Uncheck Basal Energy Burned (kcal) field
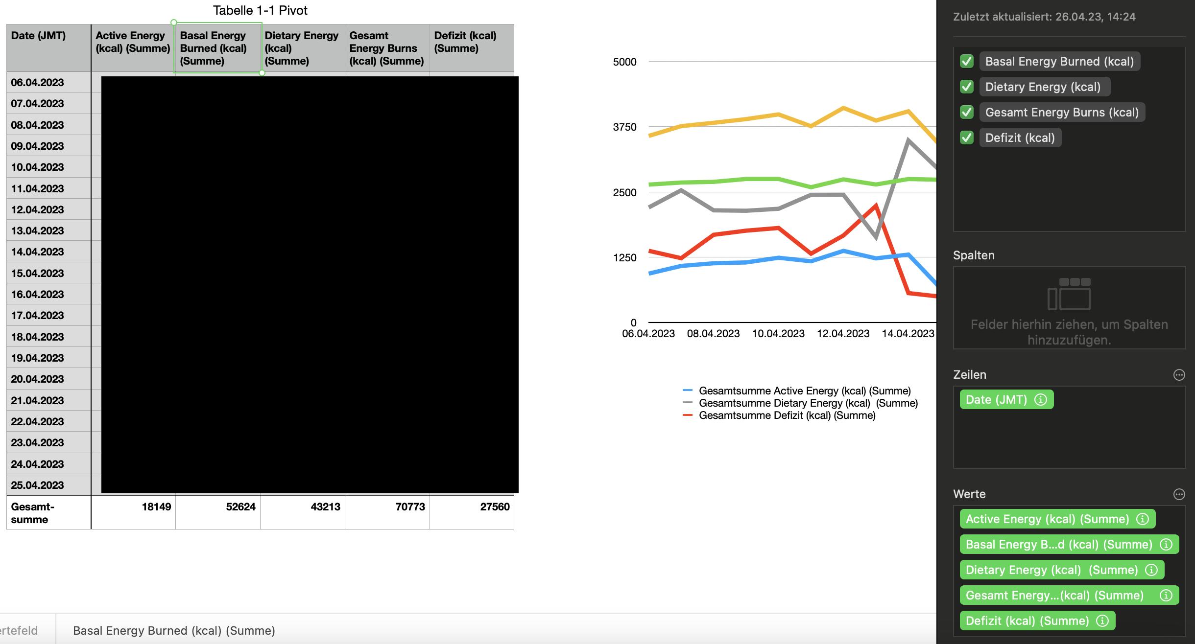The height and width of the screenshot is (644, 1195). point(967,62)
